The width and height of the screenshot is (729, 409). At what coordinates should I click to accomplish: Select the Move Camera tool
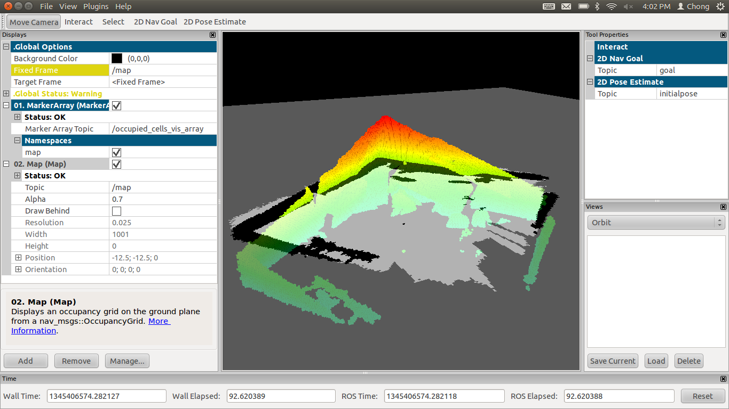pyautogui.click(x=34, y=22)
